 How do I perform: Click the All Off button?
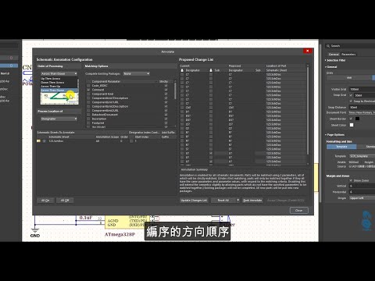tap(65, 201)
